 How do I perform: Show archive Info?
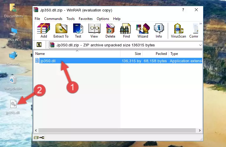pos(159,31)
